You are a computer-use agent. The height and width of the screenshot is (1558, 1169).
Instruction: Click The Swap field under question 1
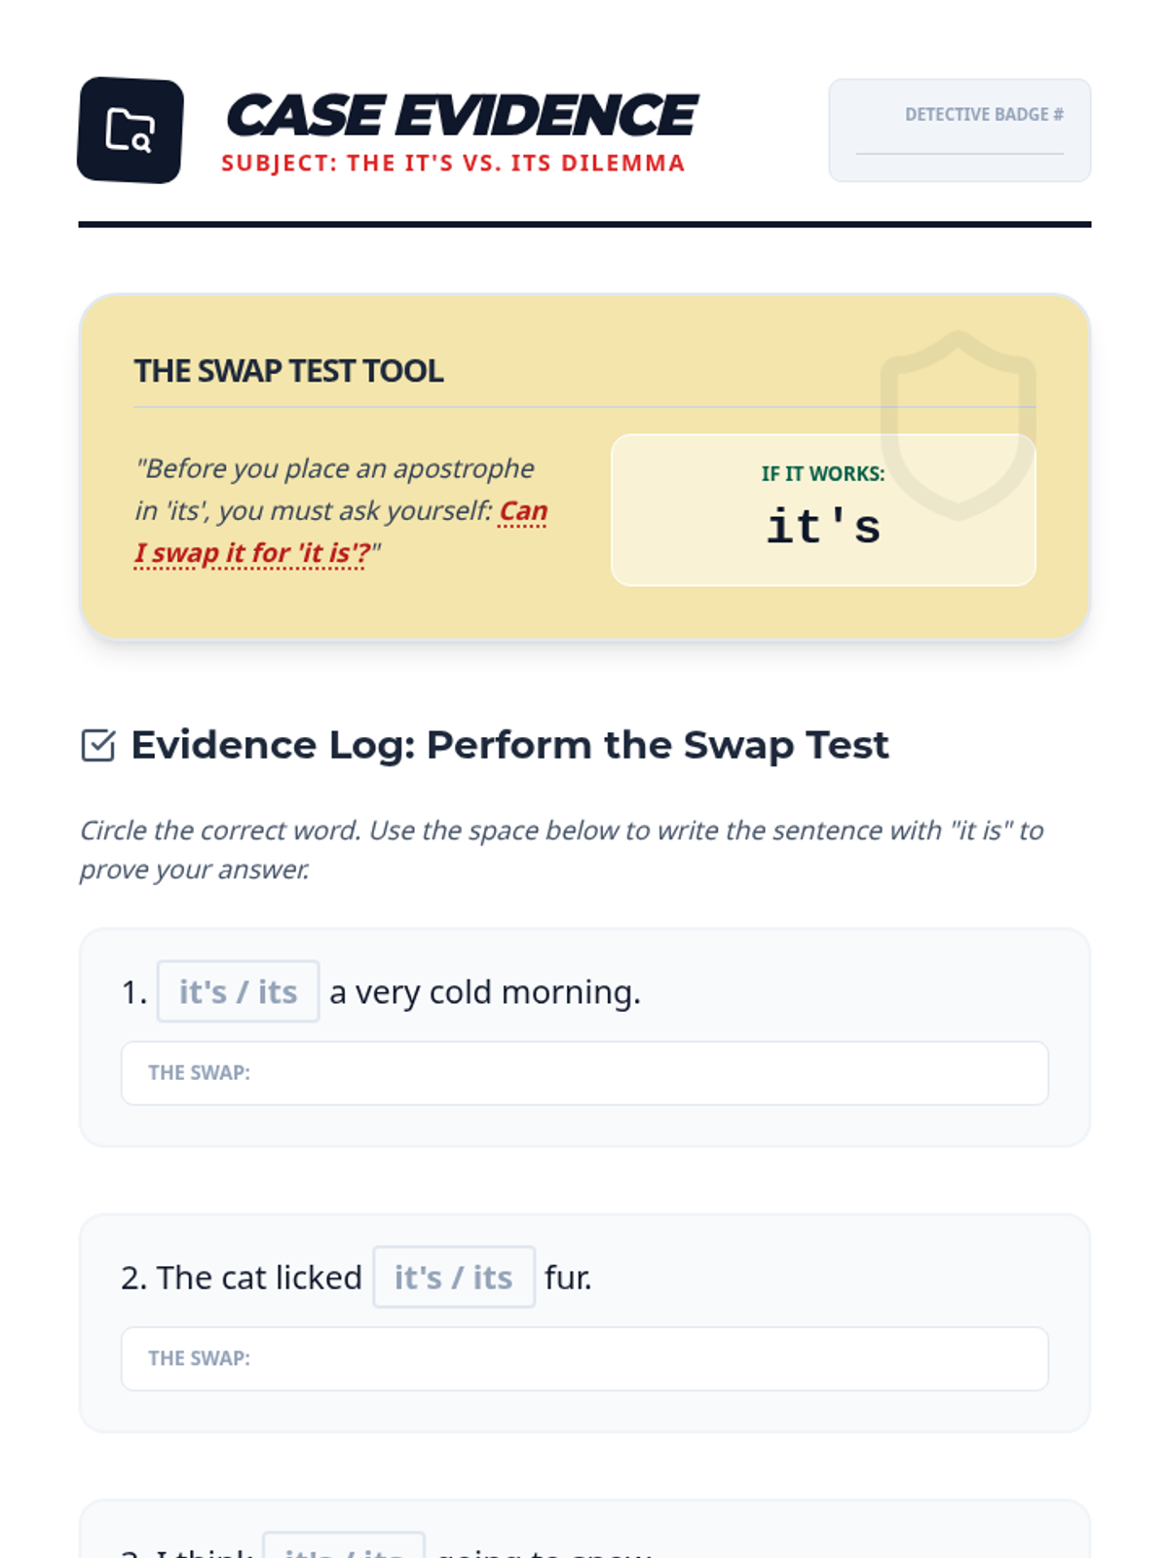(x=584, y=1073)
